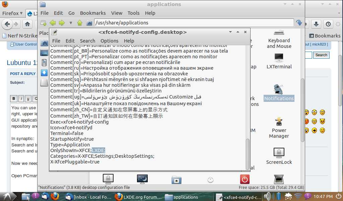Image resolution: width=343 pixels, height=201 pixels.
Task: Open the Options menu in the text editor
Action: click(x=110, y=41)
